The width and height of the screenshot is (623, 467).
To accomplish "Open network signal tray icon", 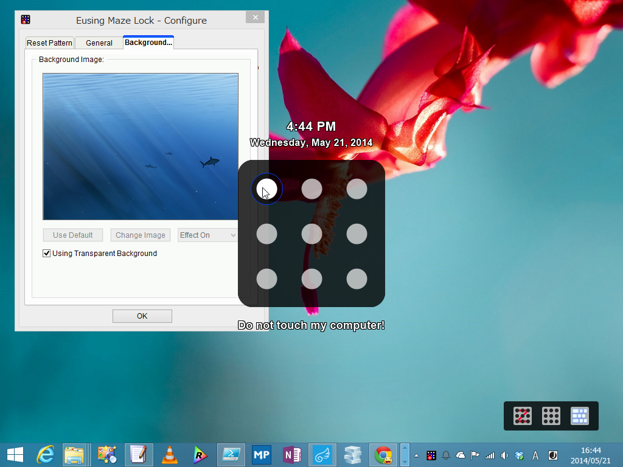I will point(490,455).
